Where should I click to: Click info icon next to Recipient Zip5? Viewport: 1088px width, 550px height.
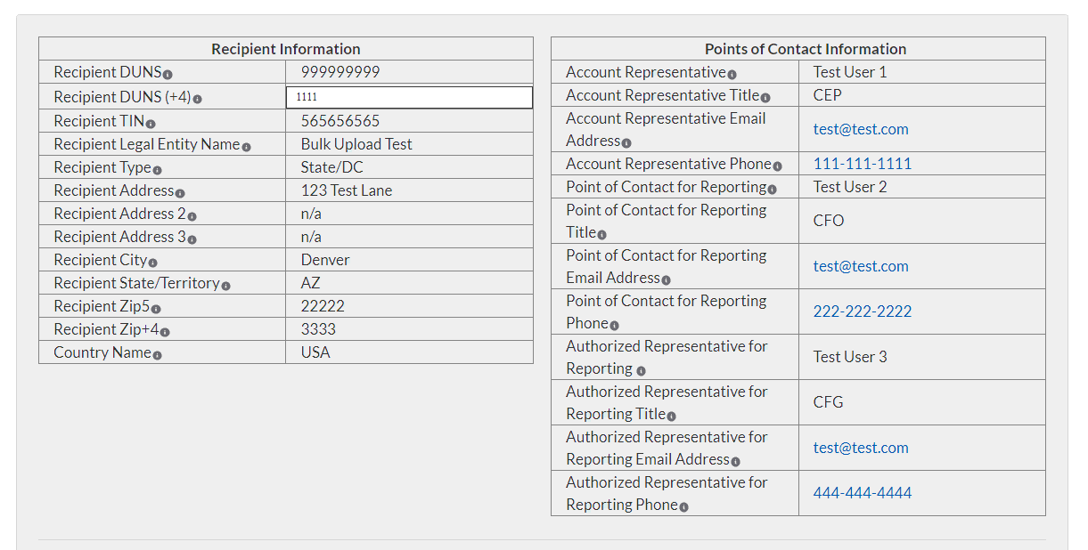156,309
